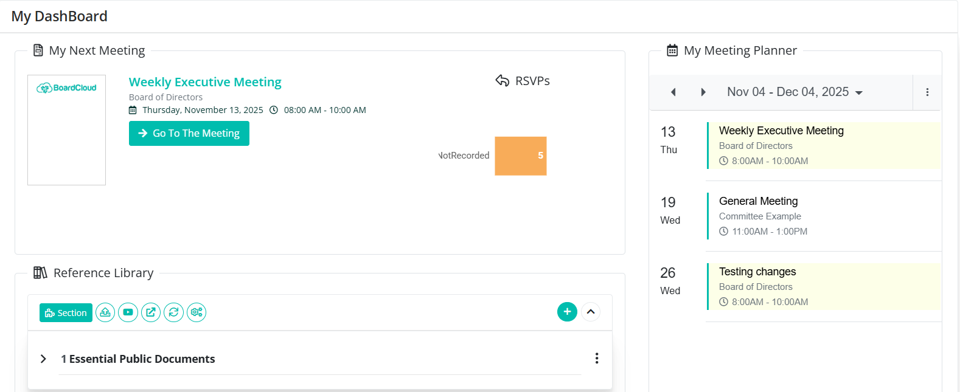Open the Nov 04 - Dec 04 date dropdown
The height and width of the screenshot is (392, 960).
795,92
